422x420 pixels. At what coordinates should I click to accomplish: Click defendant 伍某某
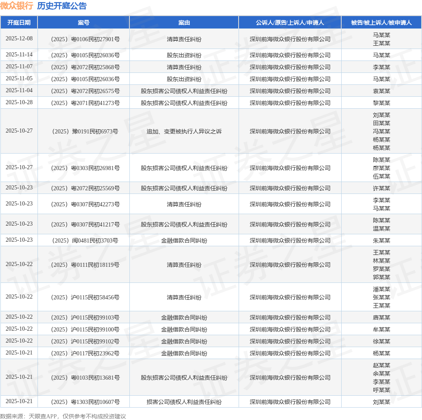[381, 176]
